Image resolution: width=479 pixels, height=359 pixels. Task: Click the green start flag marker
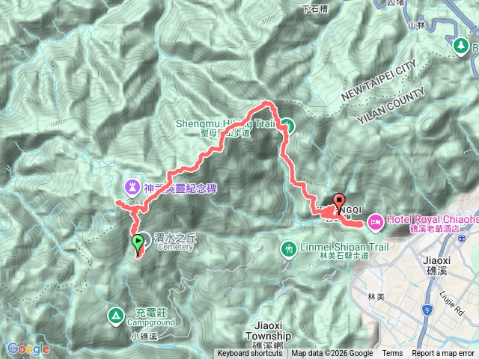(138, 242)
